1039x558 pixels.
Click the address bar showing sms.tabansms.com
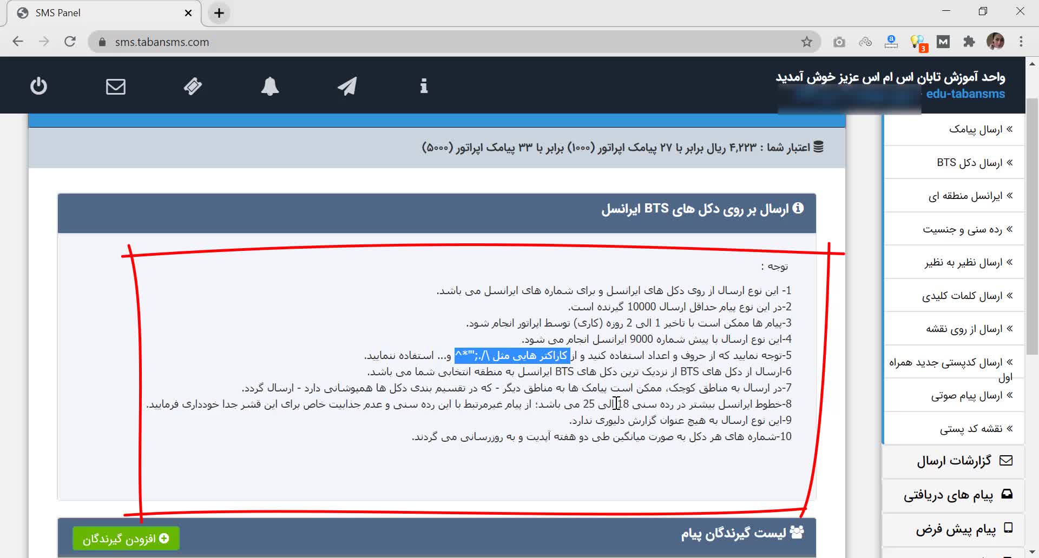click(x=433, y=42)
